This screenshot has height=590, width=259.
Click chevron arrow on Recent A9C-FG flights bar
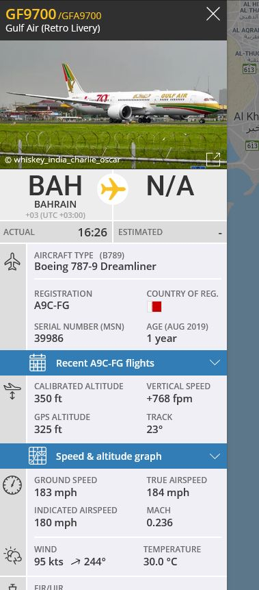click(x=215, y=362)
